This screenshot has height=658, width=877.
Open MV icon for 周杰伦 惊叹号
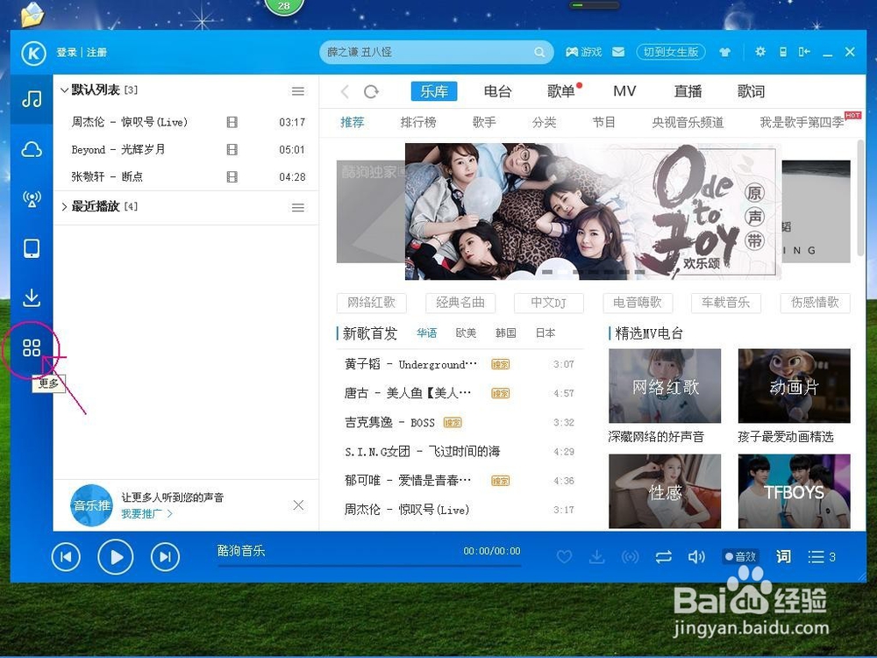click(x=232, y=122)
